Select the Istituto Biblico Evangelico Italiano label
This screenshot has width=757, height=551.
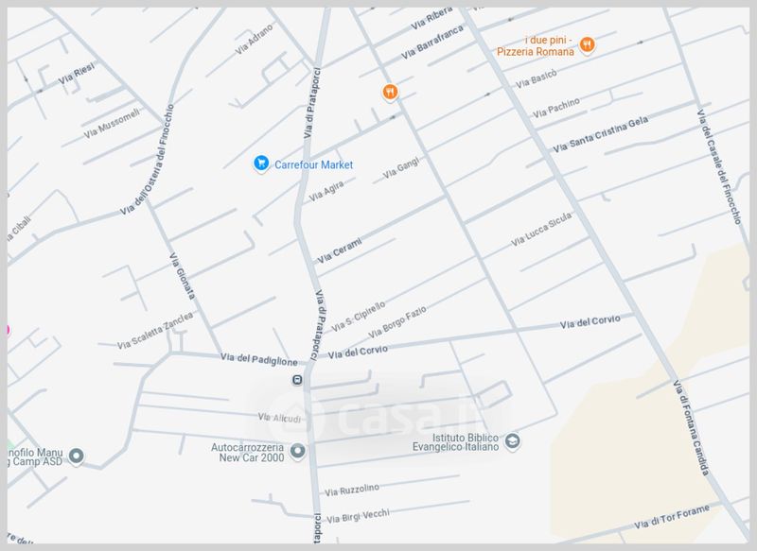click(x=456, y=442)
